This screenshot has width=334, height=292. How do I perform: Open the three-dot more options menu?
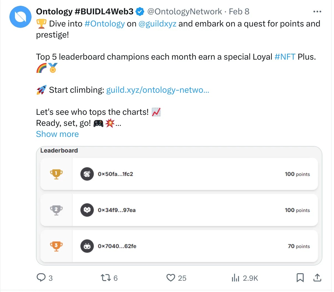[x=317, y=12]
